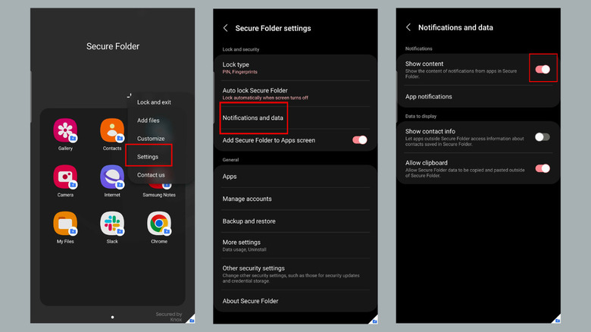This screenshot has height=332, width=591.
Task: Open the My Files app
Action: 65,224
